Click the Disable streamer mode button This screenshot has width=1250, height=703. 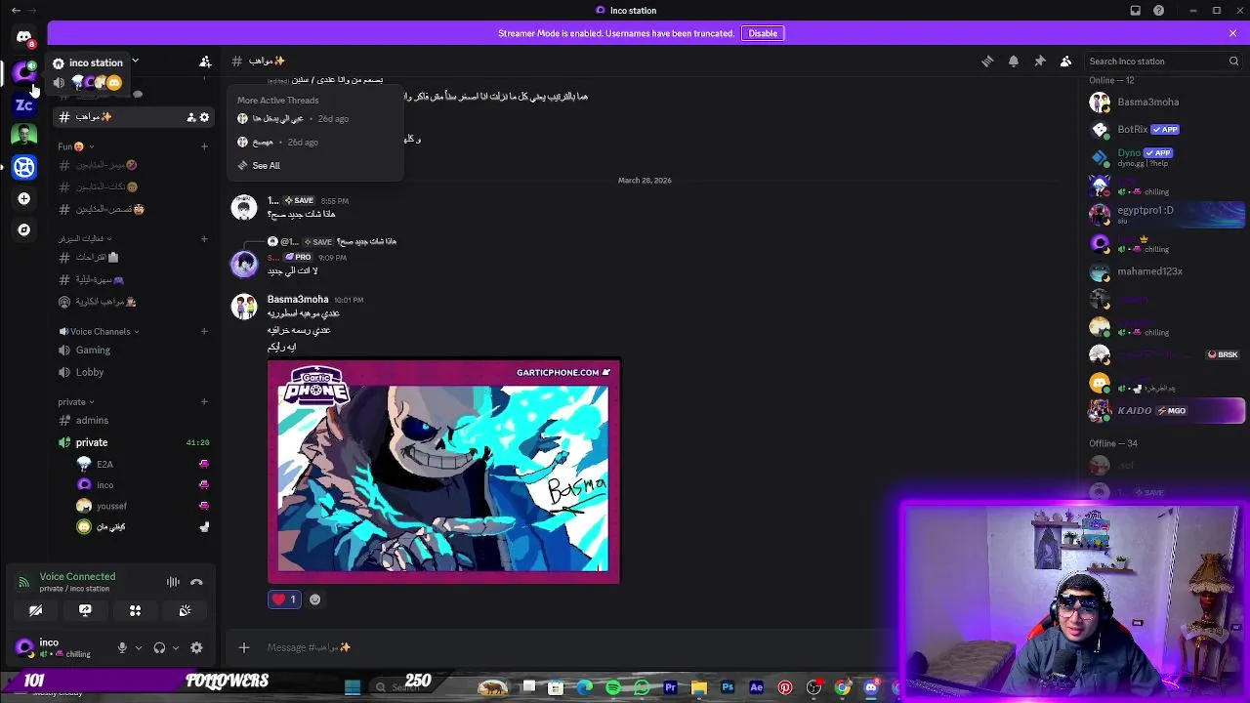pyautogui.click(x=763, y=33)
